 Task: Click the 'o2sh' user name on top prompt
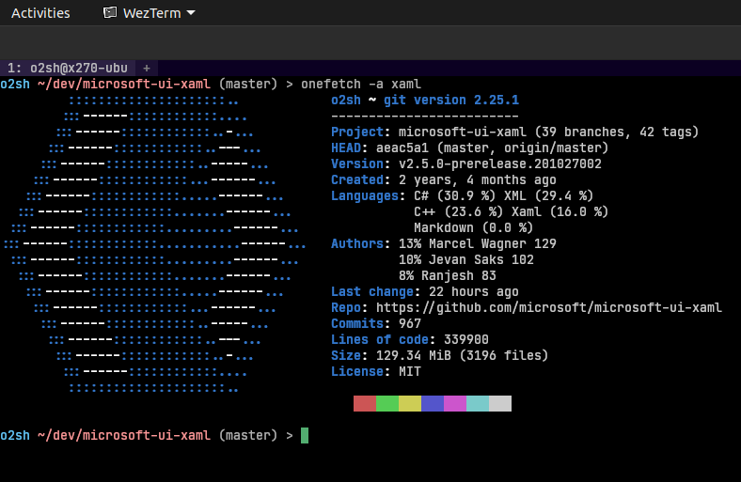click(15, 84)
